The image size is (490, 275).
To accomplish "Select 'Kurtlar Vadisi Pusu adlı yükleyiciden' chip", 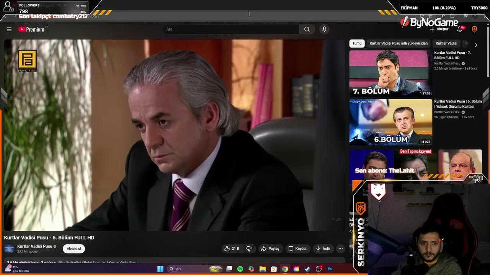I will pyautogui.click(x=399, y=44).
